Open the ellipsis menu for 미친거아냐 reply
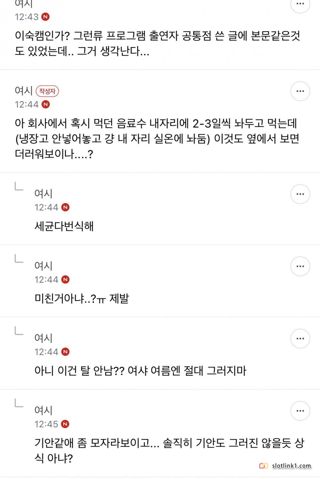320x479 pixels. [x=300, y=266]
